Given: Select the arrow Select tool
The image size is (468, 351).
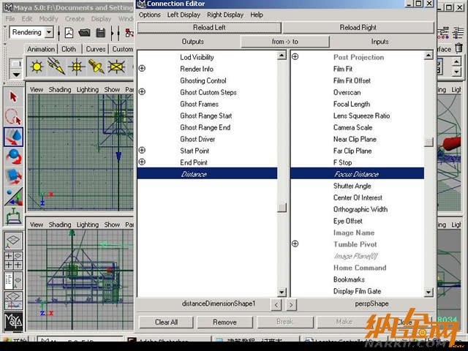Looking at the screenshot, I should pyautogui.click(x=13, y=97).
